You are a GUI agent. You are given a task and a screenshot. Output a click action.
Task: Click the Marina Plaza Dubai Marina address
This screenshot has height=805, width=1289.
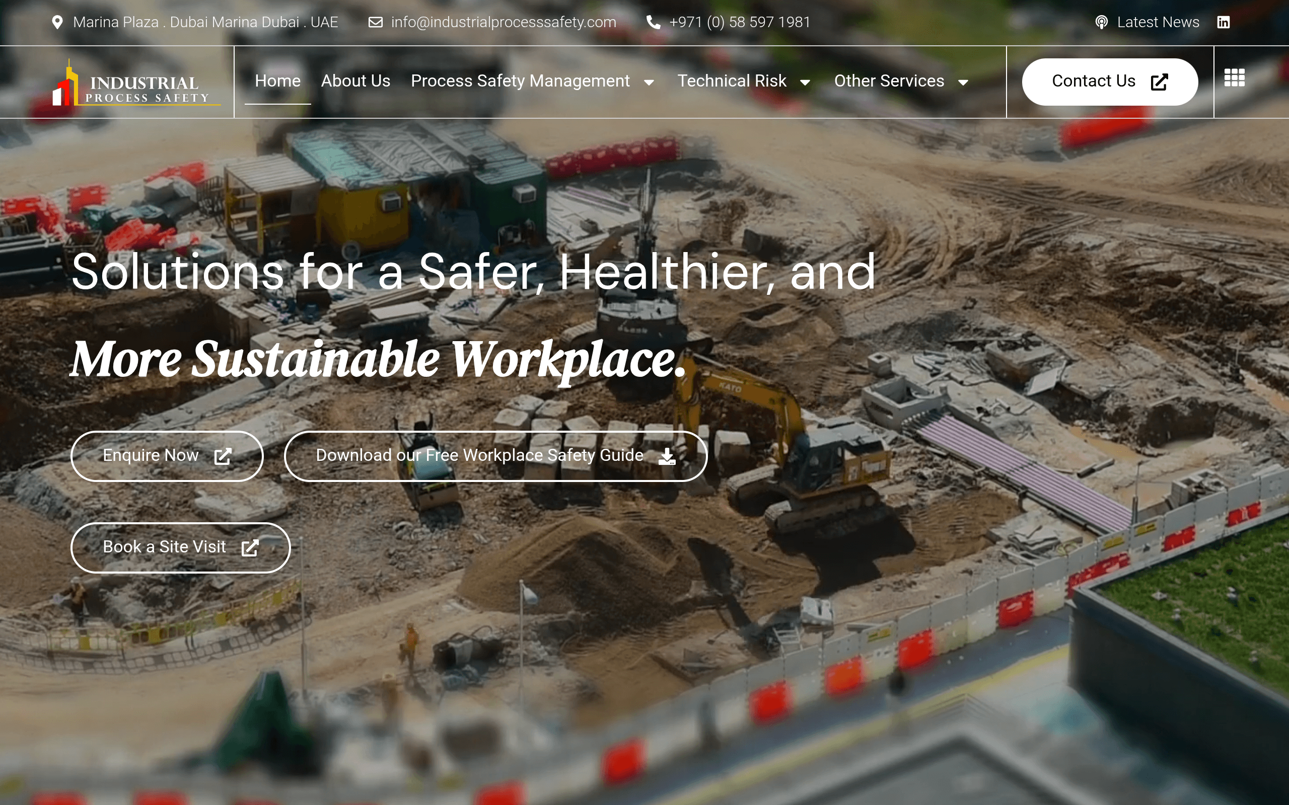205,22
